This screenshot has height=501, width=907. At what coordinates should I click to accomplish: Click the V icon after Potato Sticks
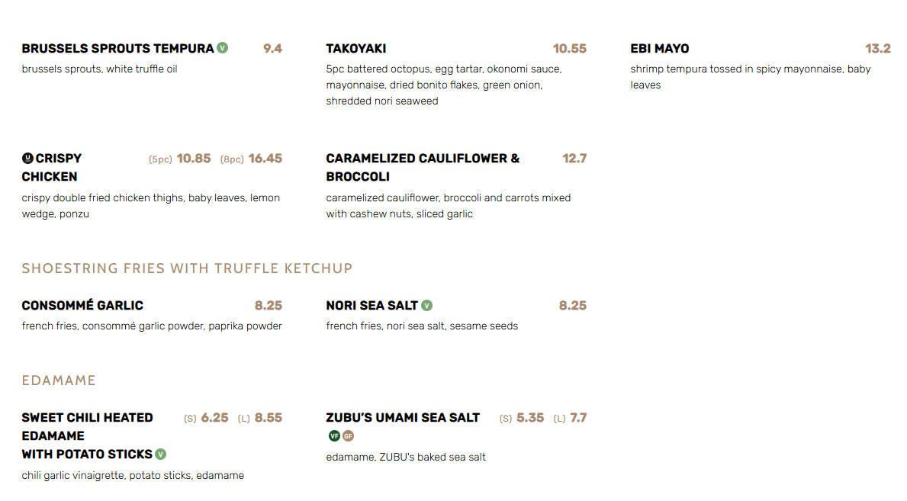[x=161, y=454]
